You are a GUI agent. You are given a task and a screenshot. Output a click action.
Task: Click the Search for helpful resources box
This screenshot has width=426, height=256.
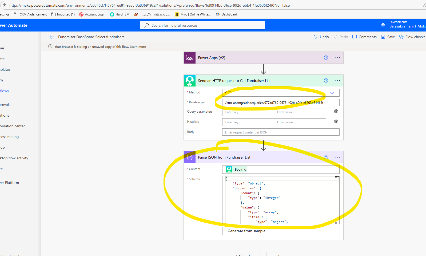click(202, 25)
